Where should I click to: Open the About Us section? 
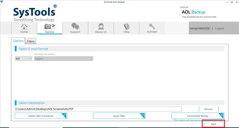(101, 28)
